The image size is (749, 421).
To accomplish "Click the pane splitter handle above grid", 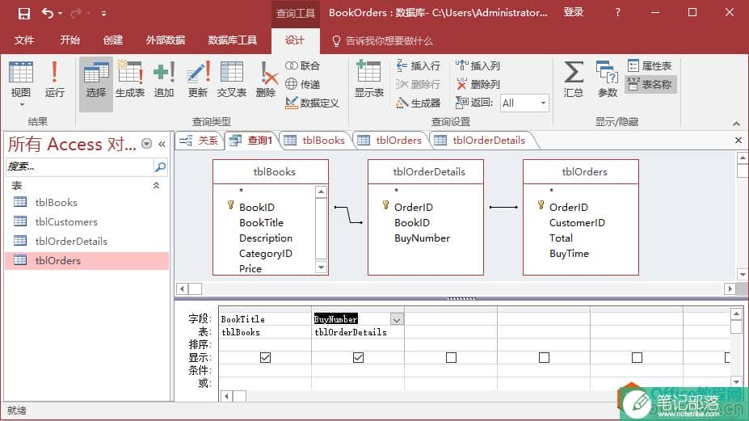I will tap(461, 298).
